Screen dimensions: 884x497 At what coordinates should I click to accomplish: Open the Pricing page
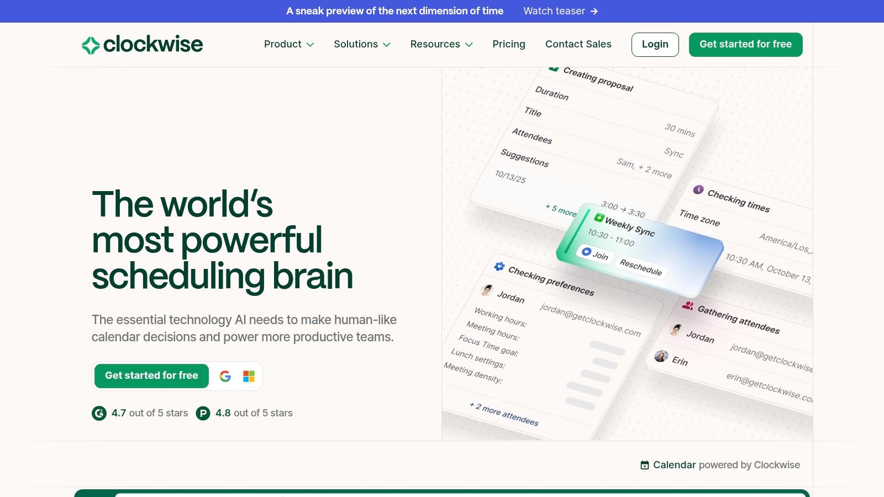point(509,44)
